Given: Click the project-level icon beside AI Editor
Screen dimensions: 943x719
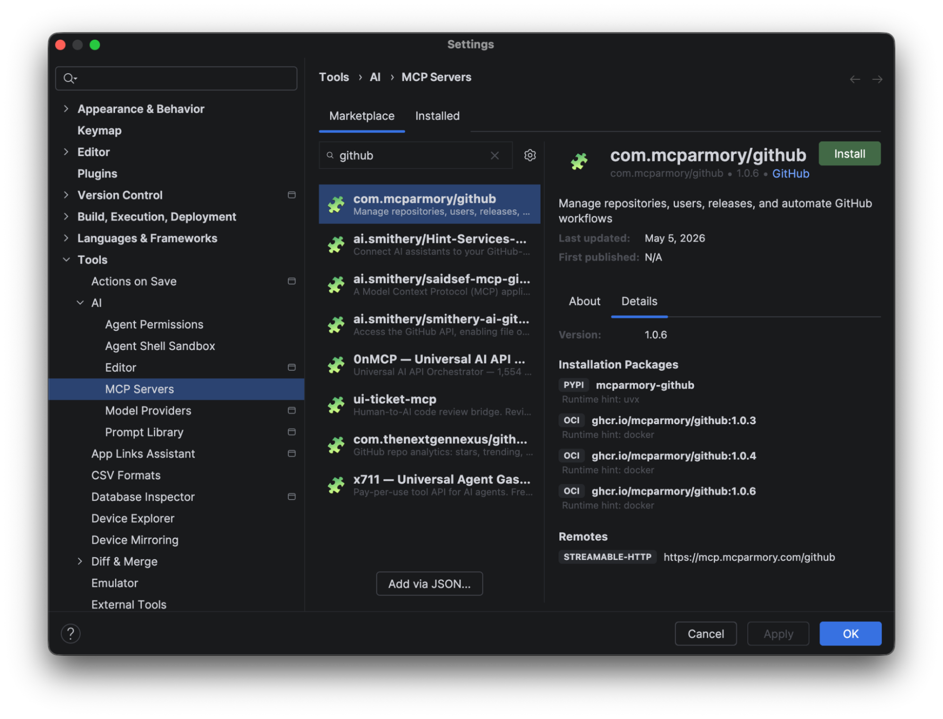Looking at the screenshot, I should coord(292,367).
